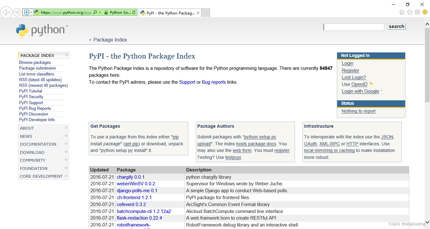Go forward with the browser forward arrow
This screenshot has width=430, height=229.
click(17, 12)
